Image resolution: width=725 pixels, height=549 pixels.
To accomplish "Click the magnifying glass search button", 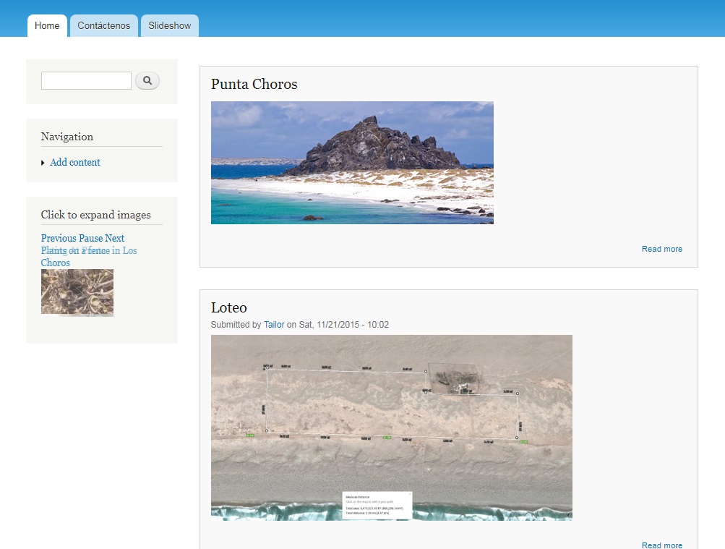I will pyautogui.click(x=147, y=81).
